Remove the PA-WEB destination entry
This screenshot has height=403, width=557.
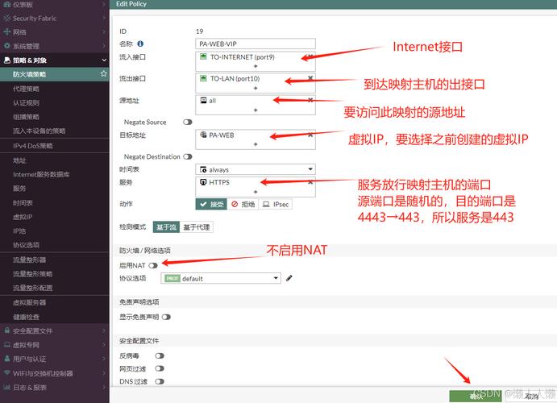tap(310, 135)
